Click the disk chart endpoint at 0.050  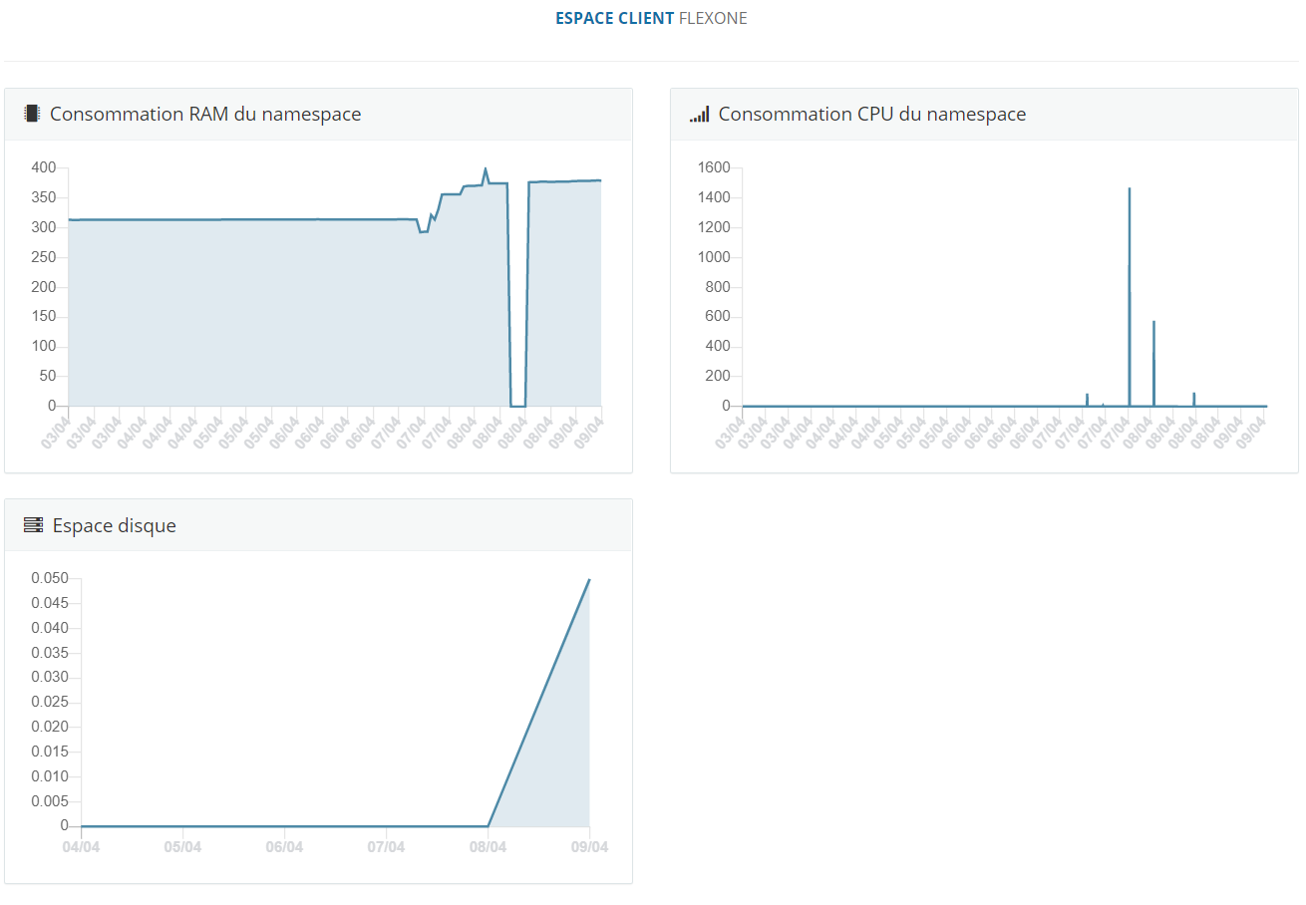click(589, 579)
